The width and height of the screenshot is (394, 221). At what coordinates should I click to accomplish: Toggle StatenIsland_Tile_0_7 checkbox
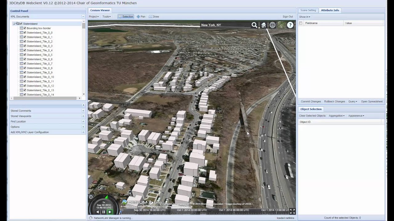coord(25,64)
